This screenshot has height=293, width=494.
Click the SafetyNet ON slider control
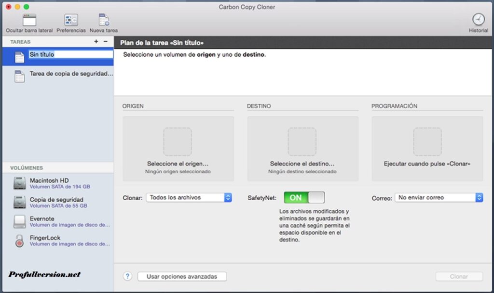(x=304, y=197)
